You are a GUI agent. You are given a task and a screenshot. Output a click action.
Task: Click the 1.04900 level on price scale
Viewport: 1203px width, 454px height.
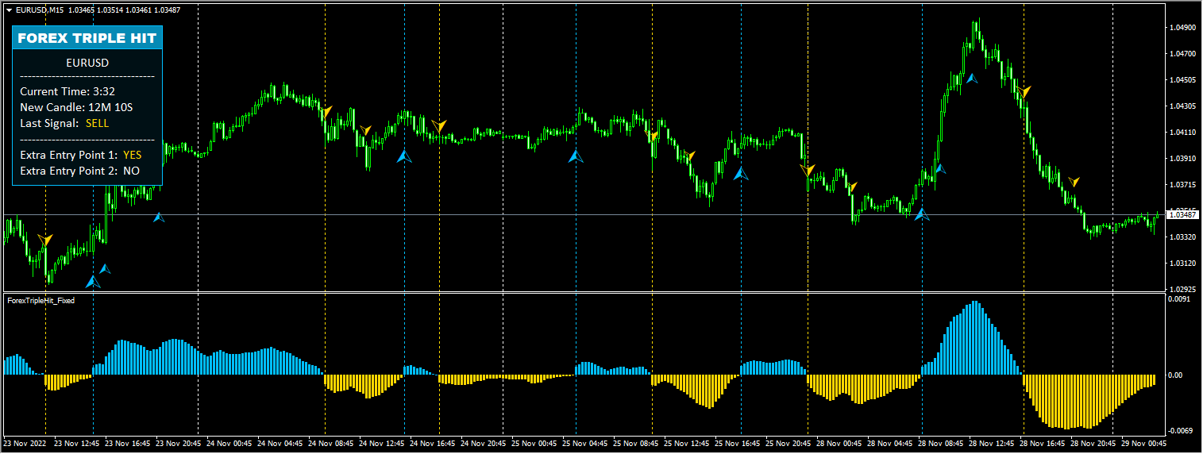tap(1182, 28)
